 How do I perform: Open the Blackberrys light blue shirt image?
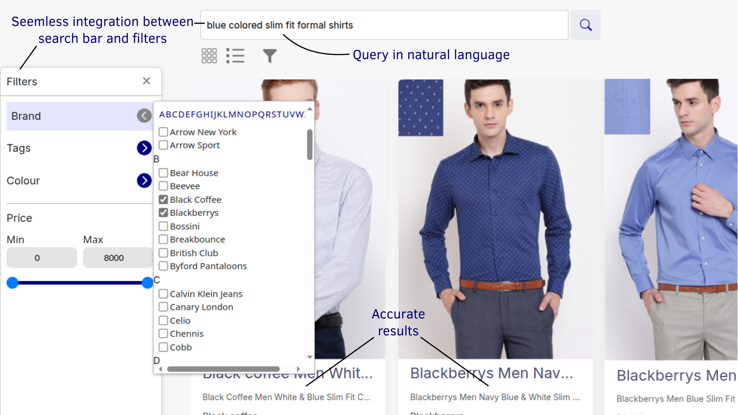[671, 219]
